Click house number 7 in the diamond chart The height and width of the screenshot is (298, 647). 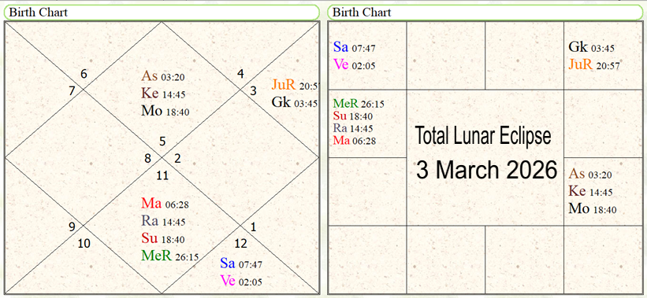pyautogui.click(x=72, y=90)
